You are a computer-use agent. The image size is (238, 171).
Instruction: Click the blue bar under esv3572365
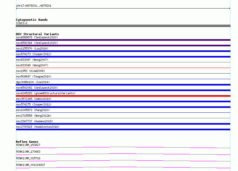click(123, 101)
